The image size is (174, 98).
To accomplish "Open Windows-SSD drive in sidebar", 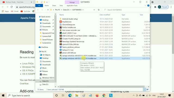I will pyautogui.click(x=48, y=78).
